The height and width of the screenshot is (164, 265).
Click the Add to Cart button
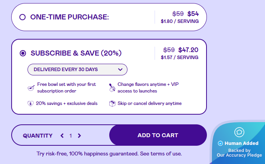(158, 135)
